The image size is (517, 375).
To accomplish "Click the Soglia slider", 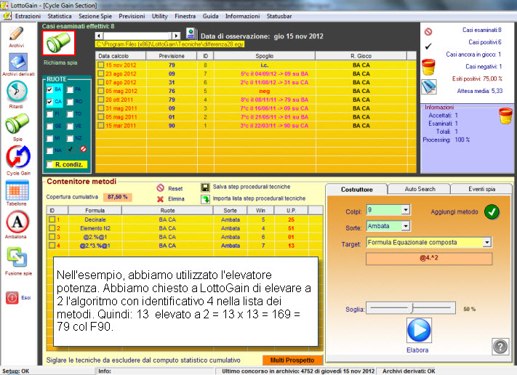I will 411,308.
